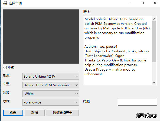
Task: Toggle the 预览 preview checkbox
Action: click(x=5, y=67)
